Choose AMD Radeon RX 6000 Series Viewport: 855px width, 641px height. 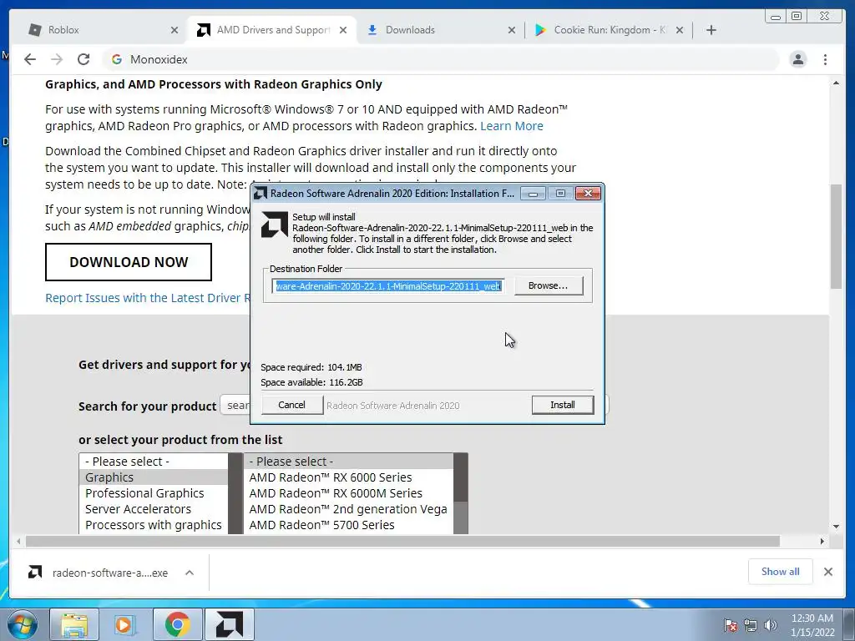[x=348, y=477]
